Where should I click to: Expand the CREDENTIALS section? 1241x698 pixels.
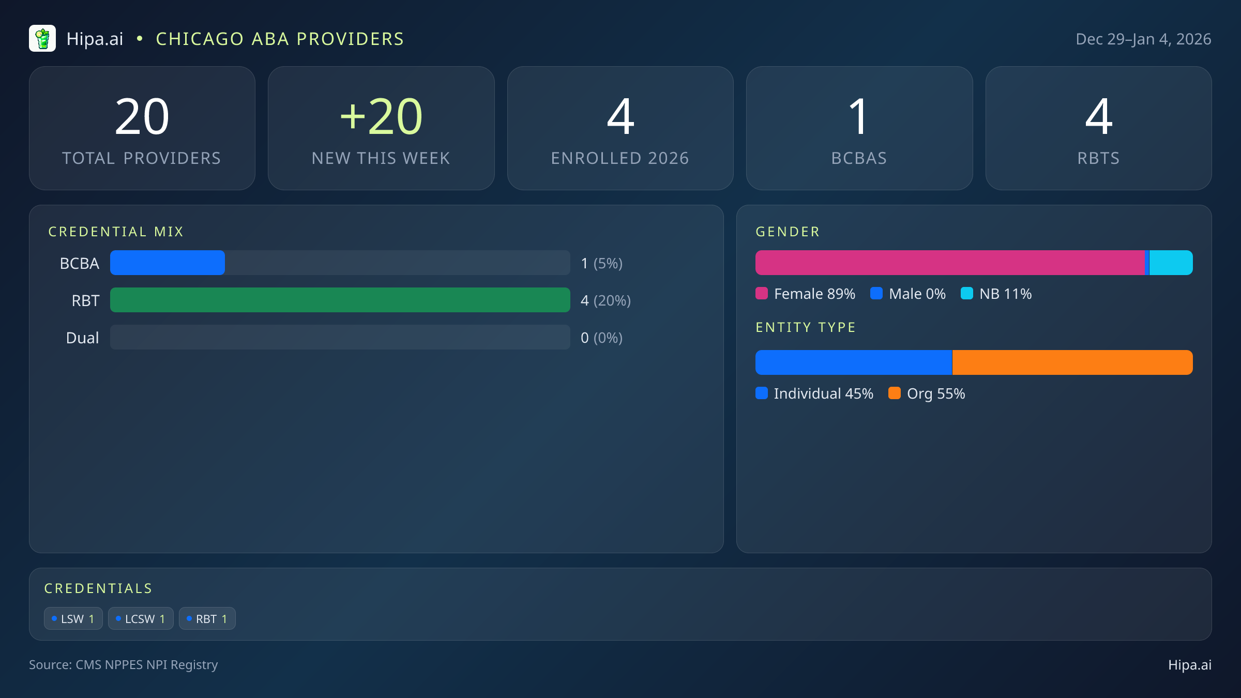click(x=99, y=588)
